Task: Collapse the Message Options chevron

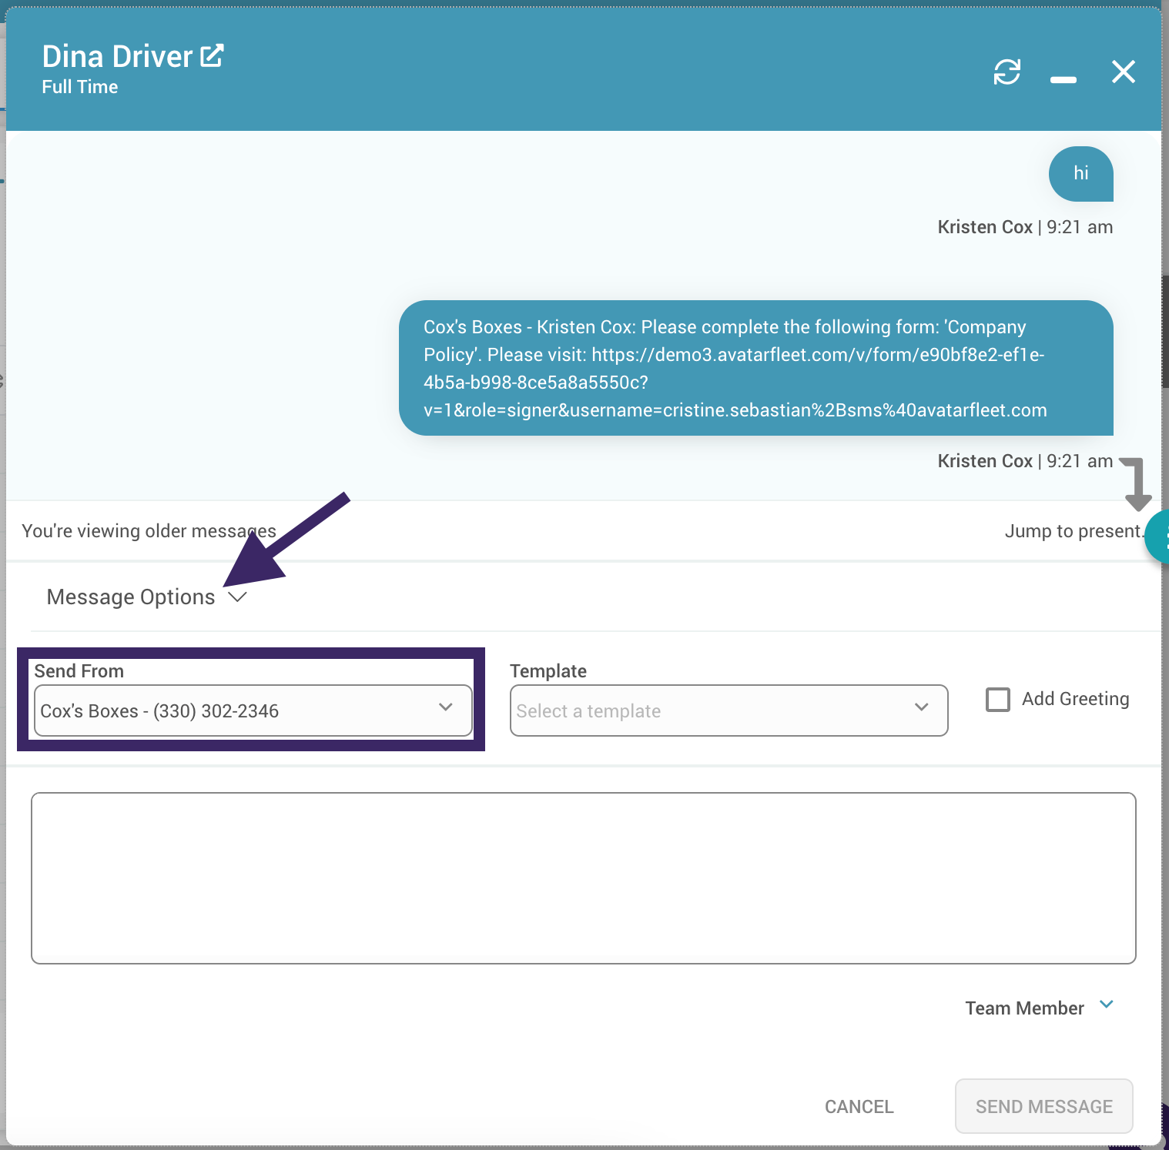Action: pos(238,597)
